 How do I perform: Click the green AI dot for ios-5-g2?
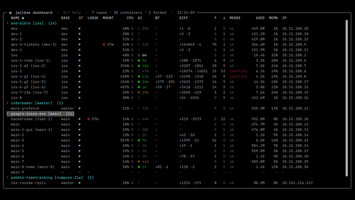point(139,82)
